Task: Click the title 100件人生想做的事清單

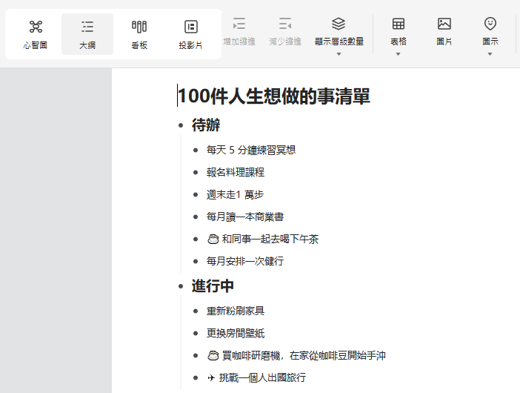Action: point(274,96)
